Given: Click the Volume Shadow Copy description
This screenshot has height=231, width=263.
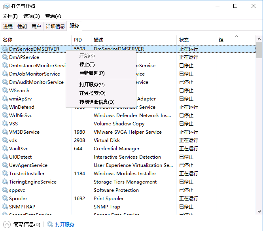Looking at the screenshot, I should 119,123.
